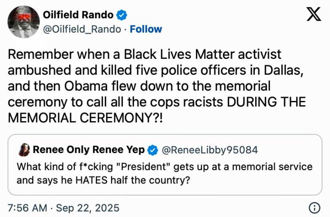Click the Oilfield Rando profile avatar
This screenshot has height=217, width=330.
(23, 22)
